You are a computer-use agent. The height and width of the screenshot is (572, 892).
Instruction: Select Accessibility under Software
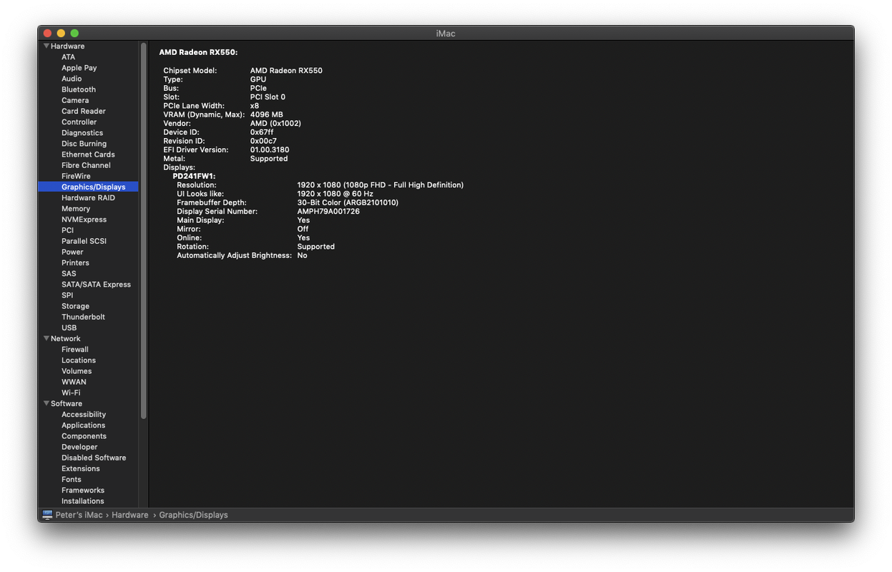[84, 415]
